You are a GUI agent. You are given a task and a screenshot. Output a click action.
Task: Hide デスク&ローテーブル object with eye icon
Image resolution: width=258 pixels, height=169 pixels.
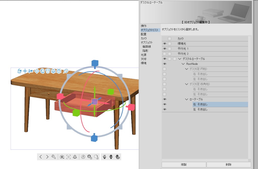pyautogui.click(x=165, y=59)
